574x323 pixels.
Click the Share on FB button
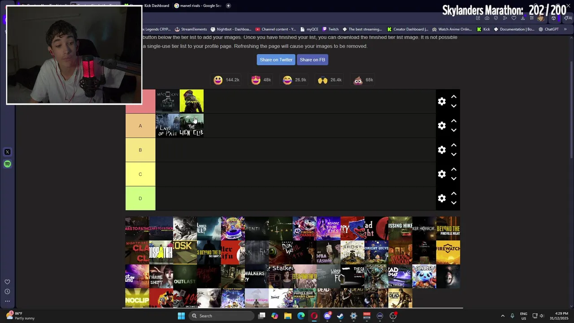pos(312,60)
